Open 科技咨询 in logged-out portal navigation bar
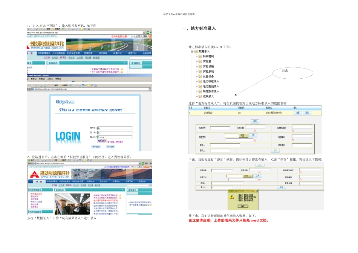The height and width of the screenshot is (253, 358). [x=103, y=53]
